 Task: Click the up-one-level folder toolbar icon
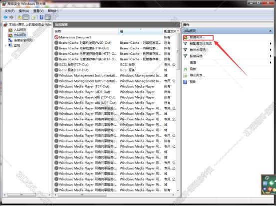[19, 17]
